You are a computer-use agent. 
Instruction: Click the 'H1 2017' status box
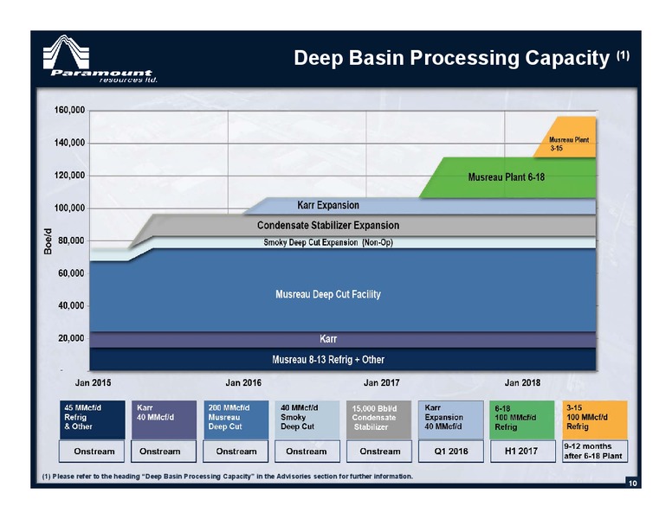(x=522, y=452)
